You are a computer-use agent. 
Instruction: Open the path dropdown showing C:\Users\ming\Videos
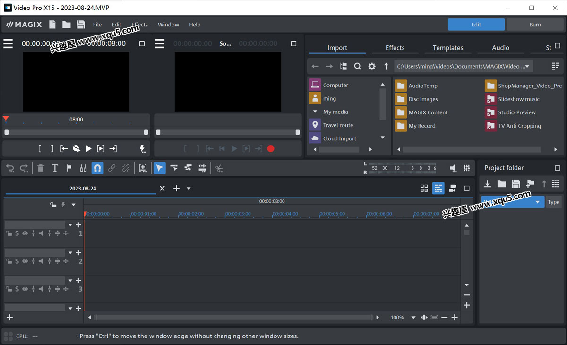[x=464, y=66]
